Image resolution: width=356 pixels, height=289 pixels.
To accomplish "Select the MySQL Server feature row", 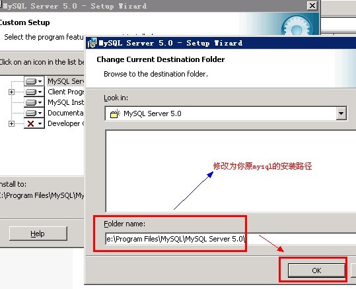I will coord(65,81).
